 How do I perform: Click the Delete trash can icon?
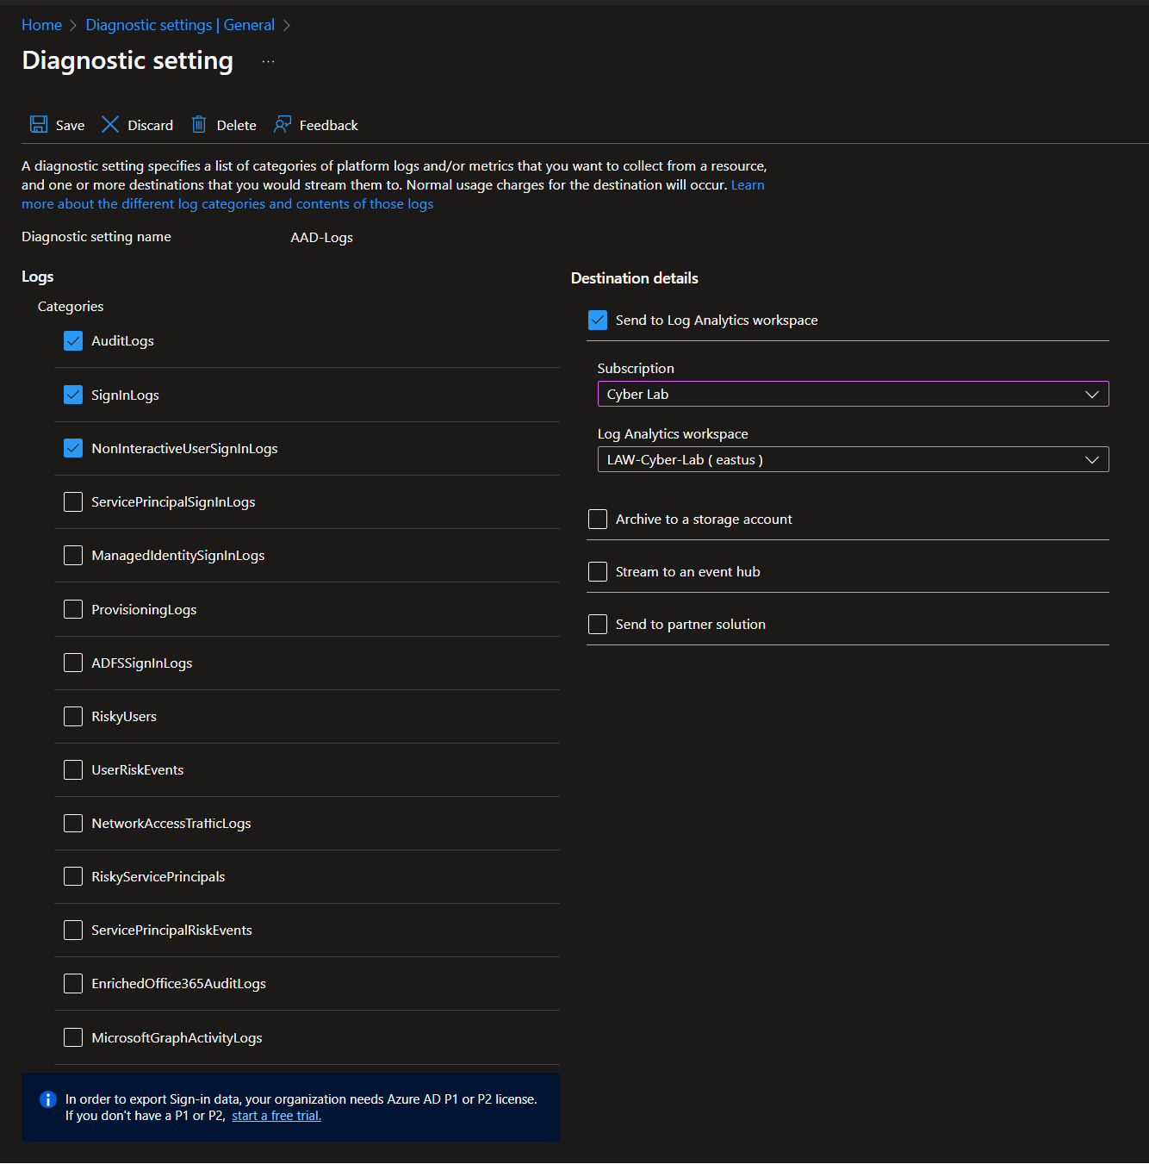pos(199,124)
